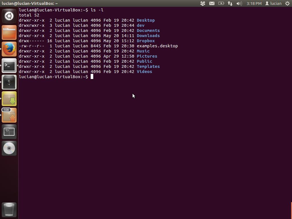Open the battery status indicator
The height and width of the screenshot is (219, 292).
221,3
